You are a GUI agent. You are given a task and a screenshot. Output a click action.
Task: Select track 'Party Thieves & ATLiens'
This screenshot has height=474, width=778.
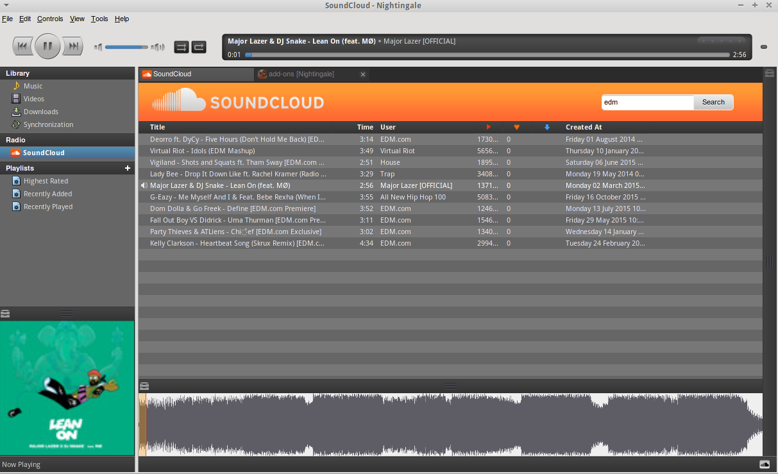click(450, 232)
